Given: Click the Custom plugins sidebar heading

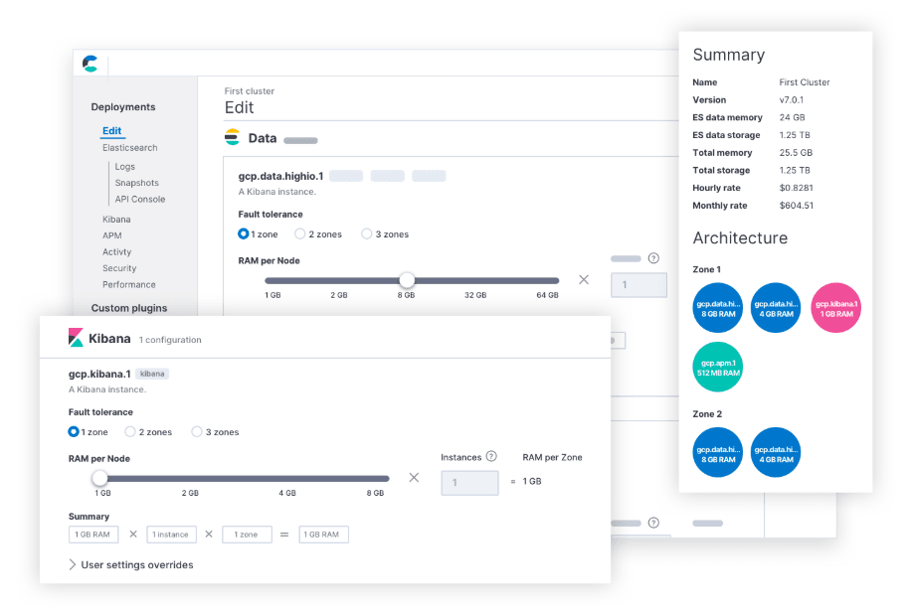Looking at the screenshot, I should point(129,308).
